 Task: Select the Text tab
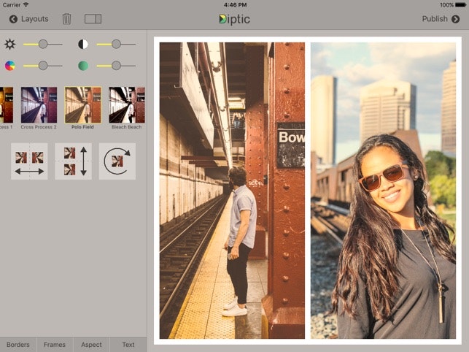(x=128, y=345)
